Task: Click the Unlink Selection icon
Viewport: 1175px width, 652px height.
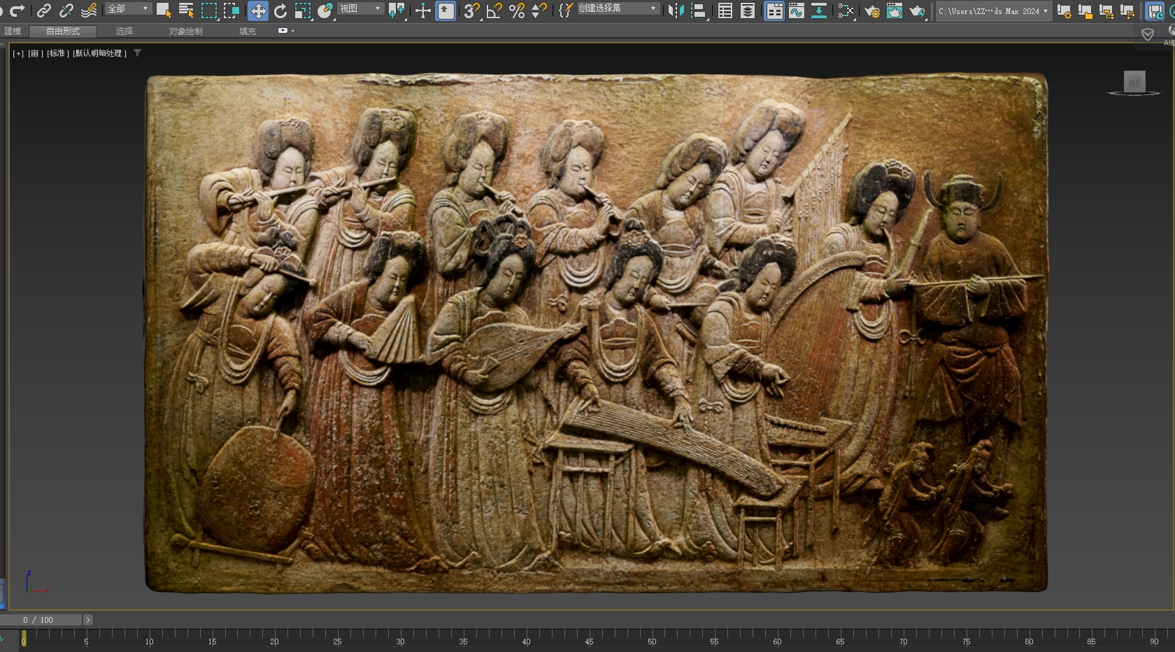Action: (x=66, y=10)
